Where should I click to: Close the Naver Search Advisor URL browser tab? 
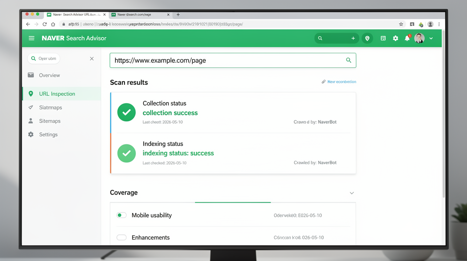[x=104, y=15]
